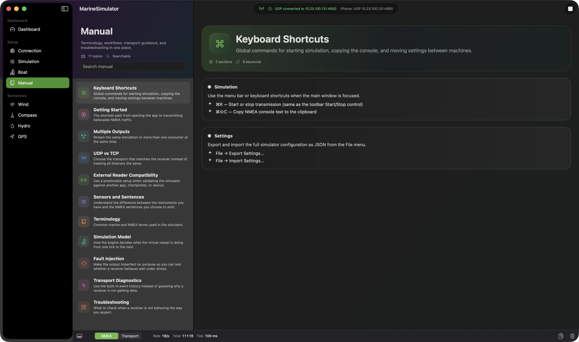This screenshot has height=342, width=579.
Task: Click the UDP vs TCP antenna icon
Action: (x=84, y=158)
